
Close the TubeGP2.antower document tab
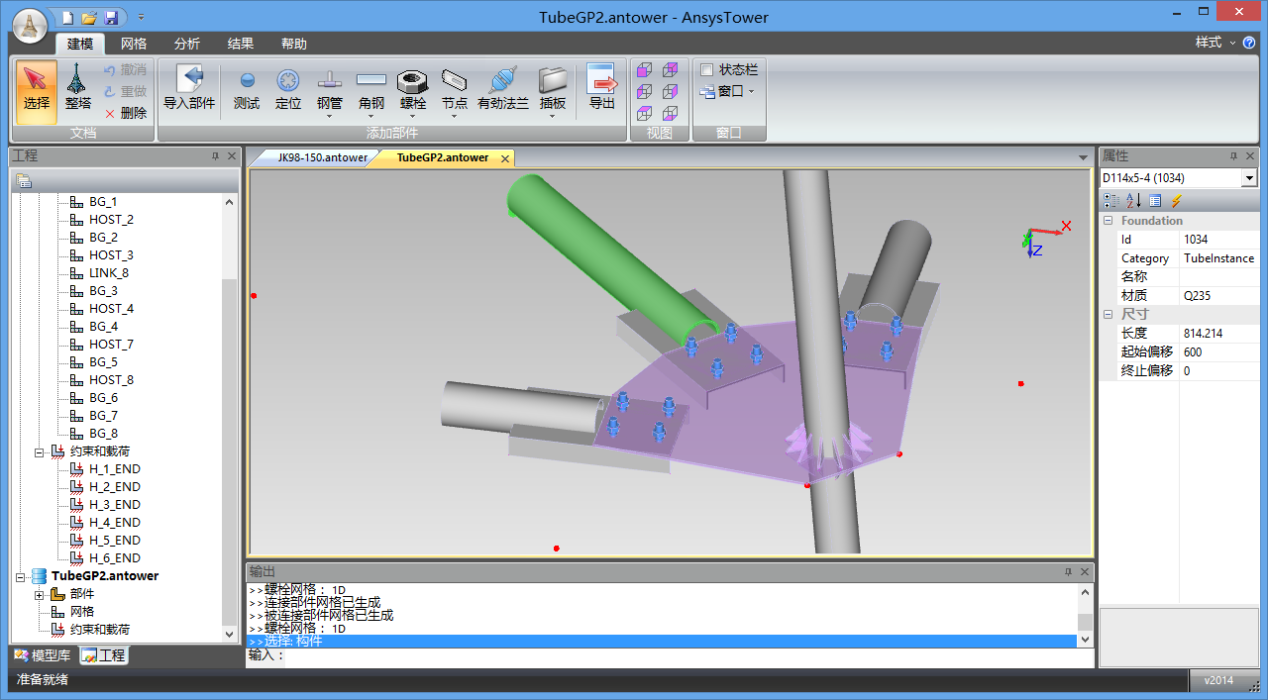click(x=504, y=158)
